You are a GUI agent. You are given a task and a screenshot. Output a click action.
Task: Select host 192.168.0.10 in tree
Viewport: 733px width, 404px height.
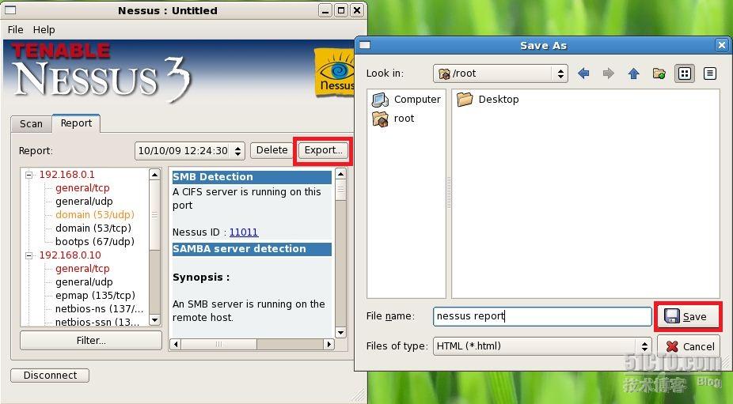tap(70, 255)
